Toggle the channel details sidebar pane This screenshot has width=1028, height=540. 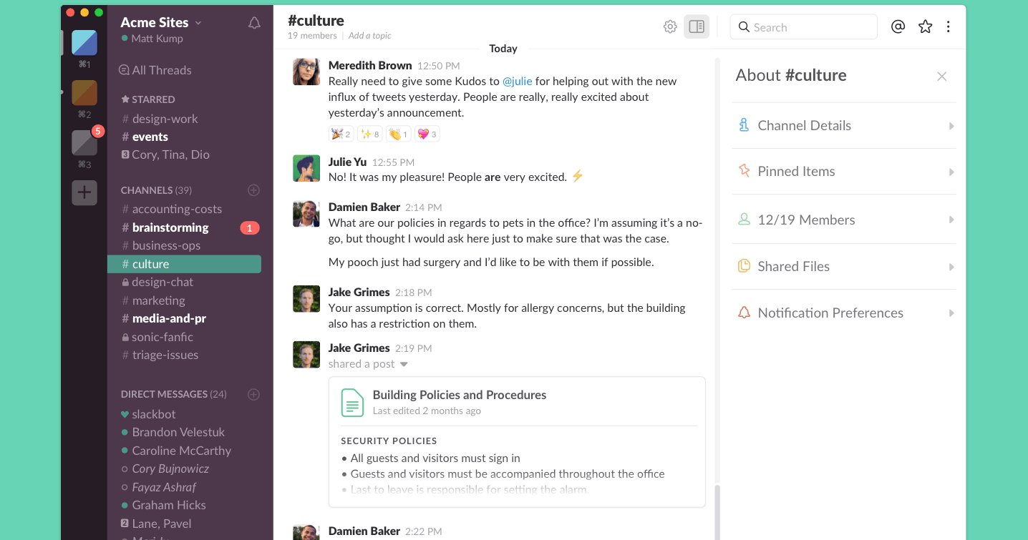[697, 27]
